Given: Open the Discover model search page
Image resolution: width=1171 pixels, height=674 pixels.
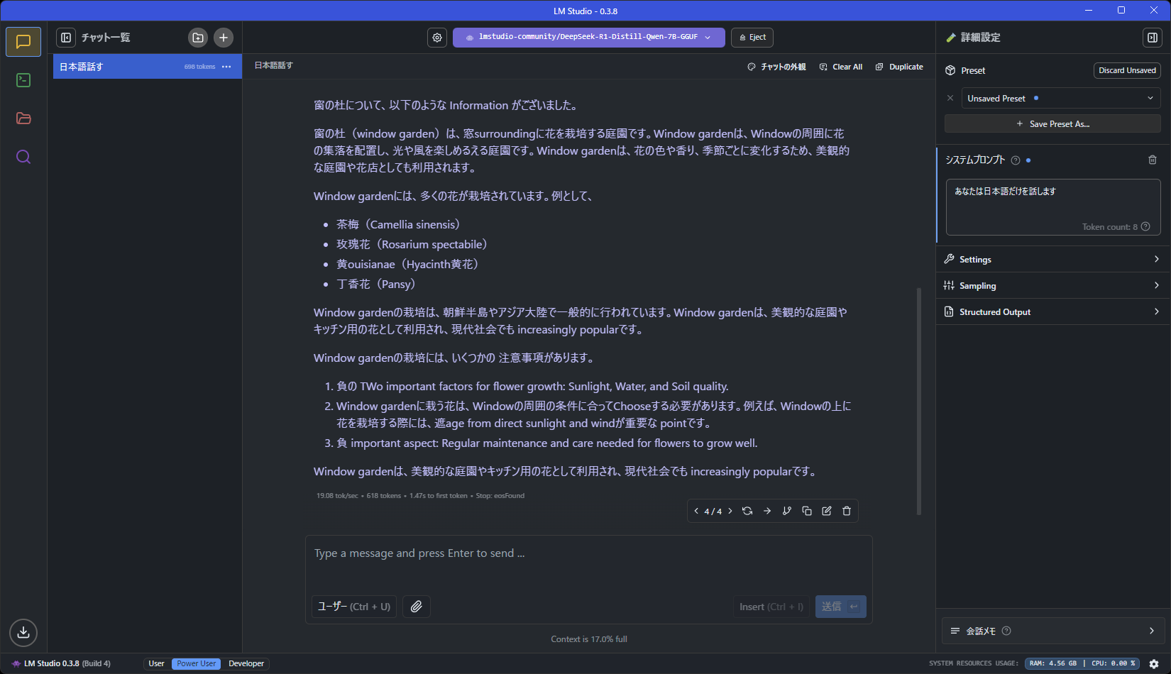Looking at the screenshot, I should [x=23, y=157].
